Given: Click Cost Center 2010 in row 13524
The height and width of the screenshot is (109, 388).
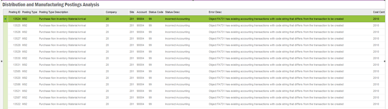Looking at the screenshot, I should 376,19.
